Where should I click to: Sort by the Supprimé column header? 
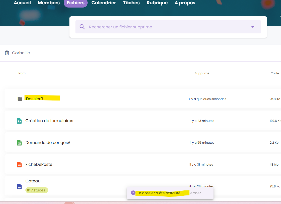click(x=202, y=73)
